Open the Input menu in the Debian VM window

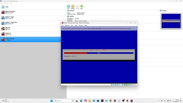(76, 25)
